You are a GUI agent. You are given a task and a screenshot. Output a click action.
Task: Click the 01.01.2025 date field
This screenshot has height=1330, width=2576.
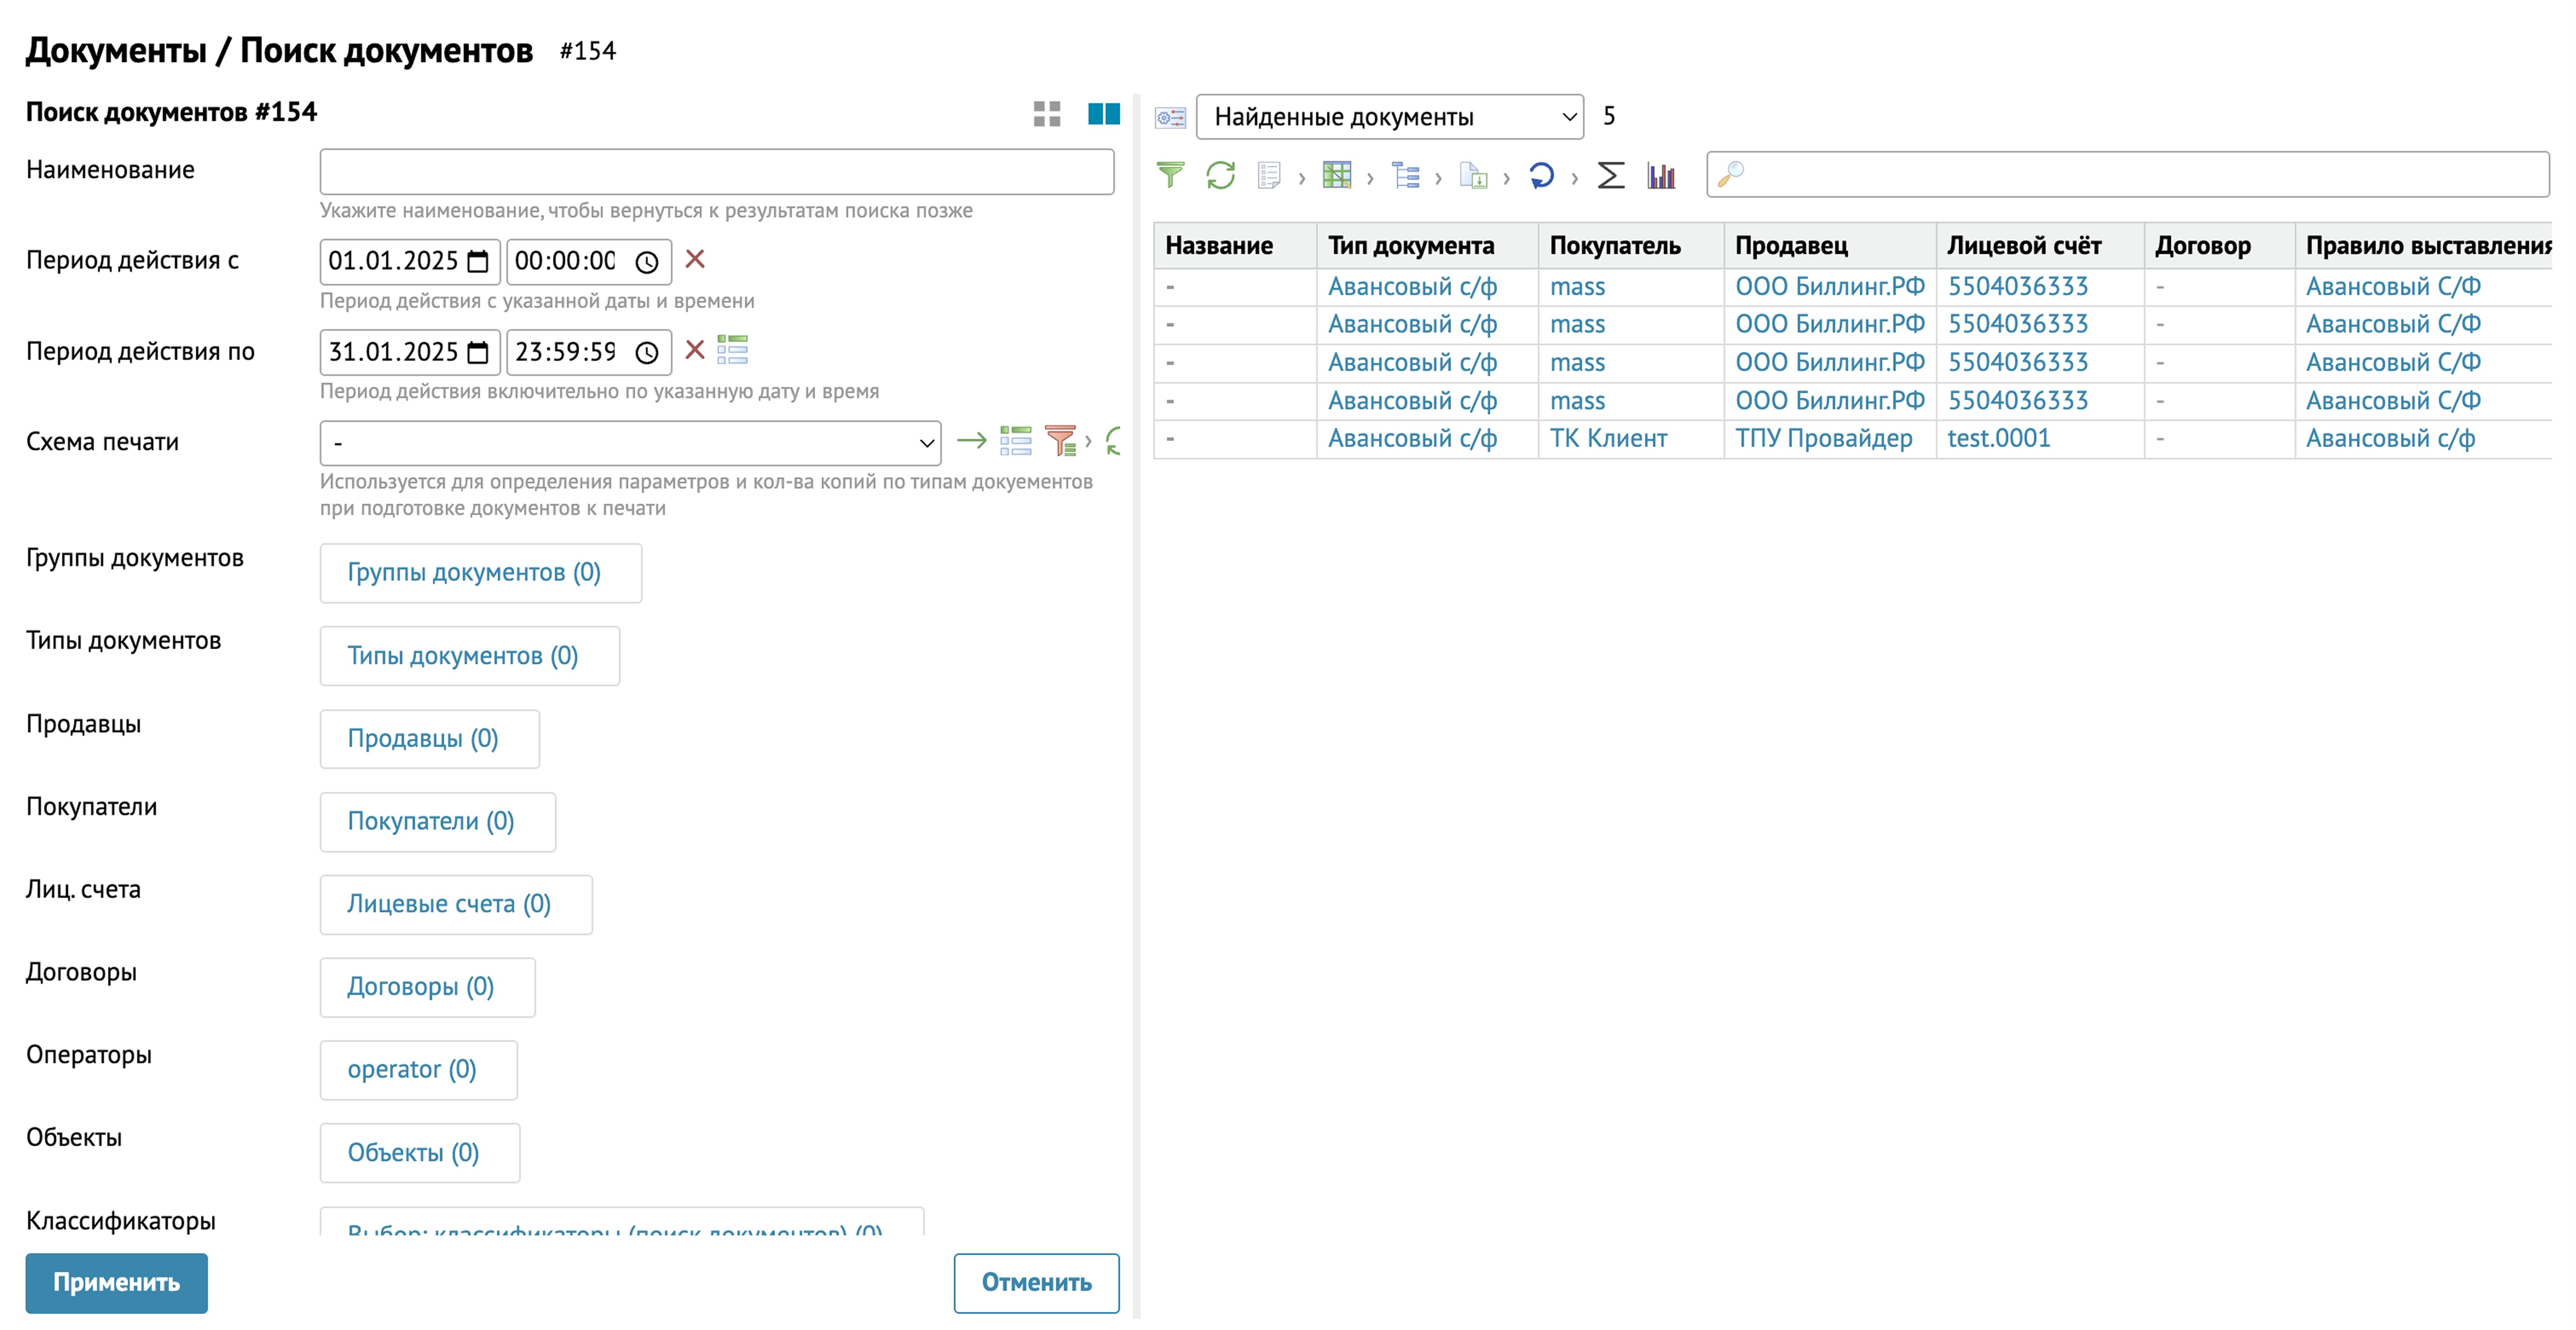click(410, 262)
